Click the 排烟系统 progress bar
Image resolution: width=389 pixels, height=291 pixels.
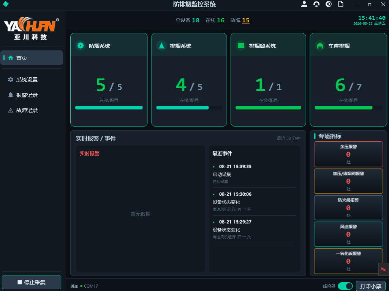(189, 108)
